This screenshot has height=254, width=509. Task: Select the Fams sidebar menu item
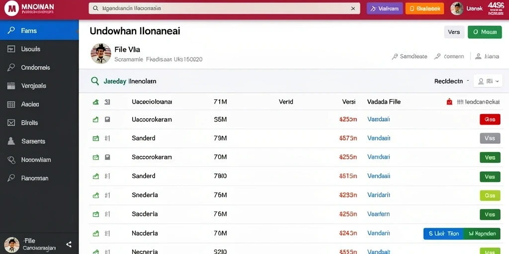click(39, 31)
